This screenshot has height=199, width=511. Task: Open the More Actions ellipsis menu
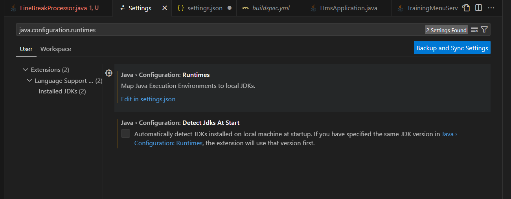491,8
